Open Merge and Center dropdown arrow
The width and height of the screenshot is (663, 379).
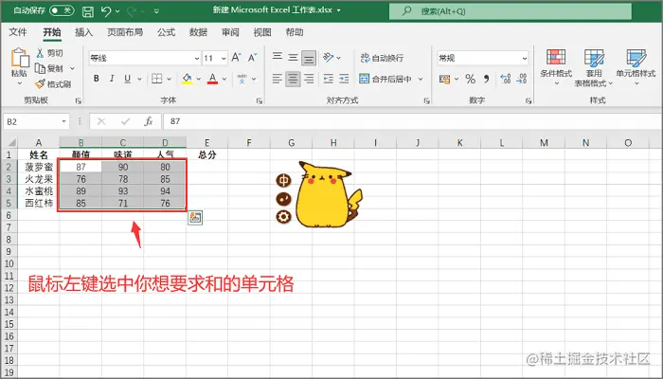tap(421, 79)
